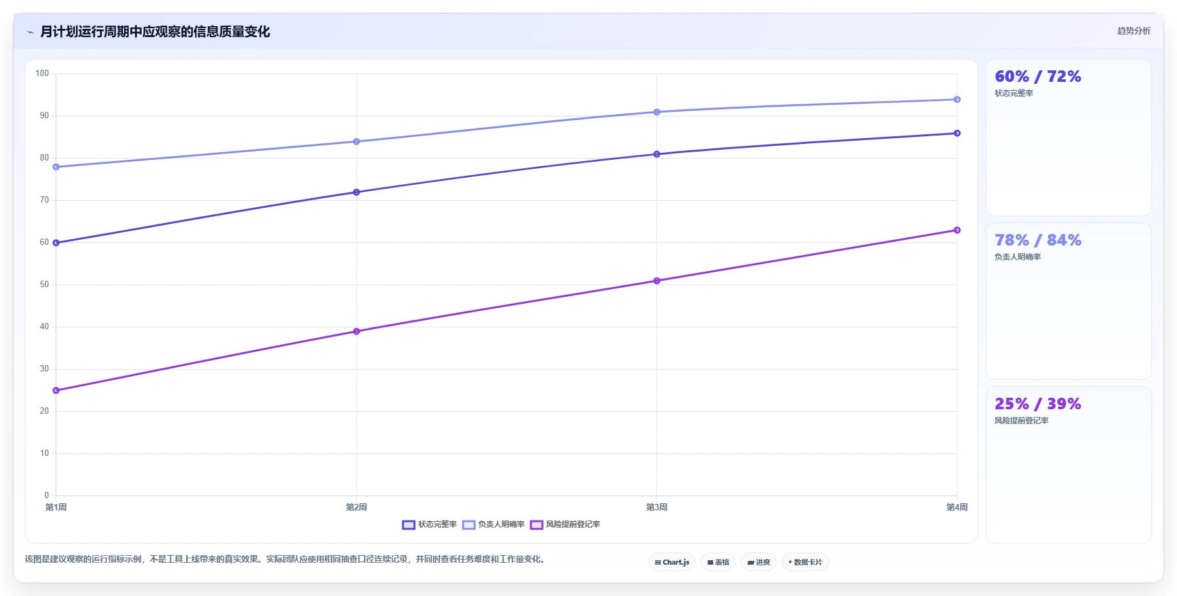Open the 60% / 72% 状态完整率 card
This screenshot has height=596, width=1177.
pos(1068,137)
